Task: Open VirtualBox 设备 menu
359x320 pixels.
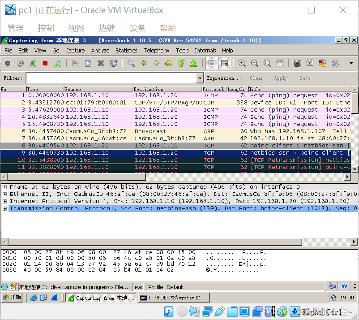Action: 137,28
